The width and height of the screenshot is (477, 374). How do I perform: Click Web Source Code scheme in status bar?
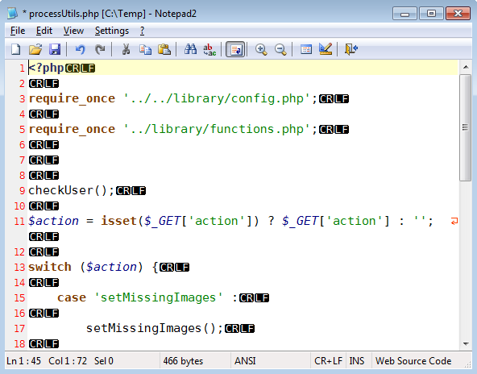(413, 361)
